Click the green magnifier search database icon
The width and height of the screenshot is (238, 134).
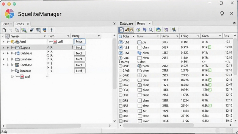click(x=24, y=30)
